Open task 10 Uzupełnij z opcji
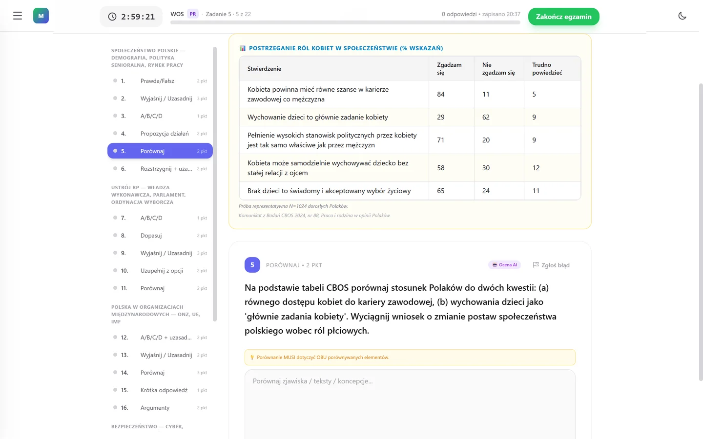Image resolution: width=703 pixels, height=439 pixels. point(160,271)
